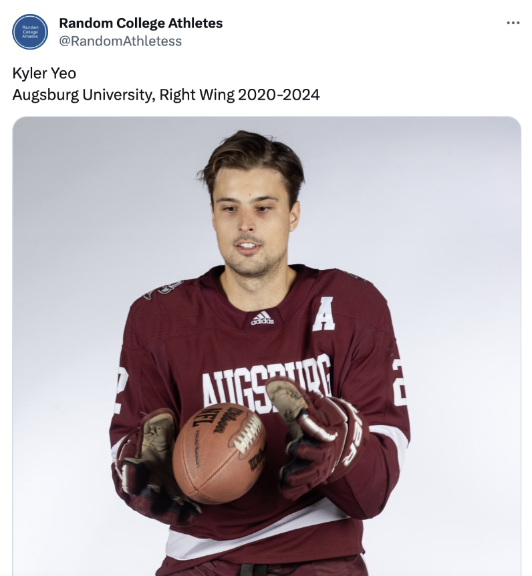Screen dimensions: 532x576
Task: Click the Random College Athletes profile avatar
Action: (30, 31)
